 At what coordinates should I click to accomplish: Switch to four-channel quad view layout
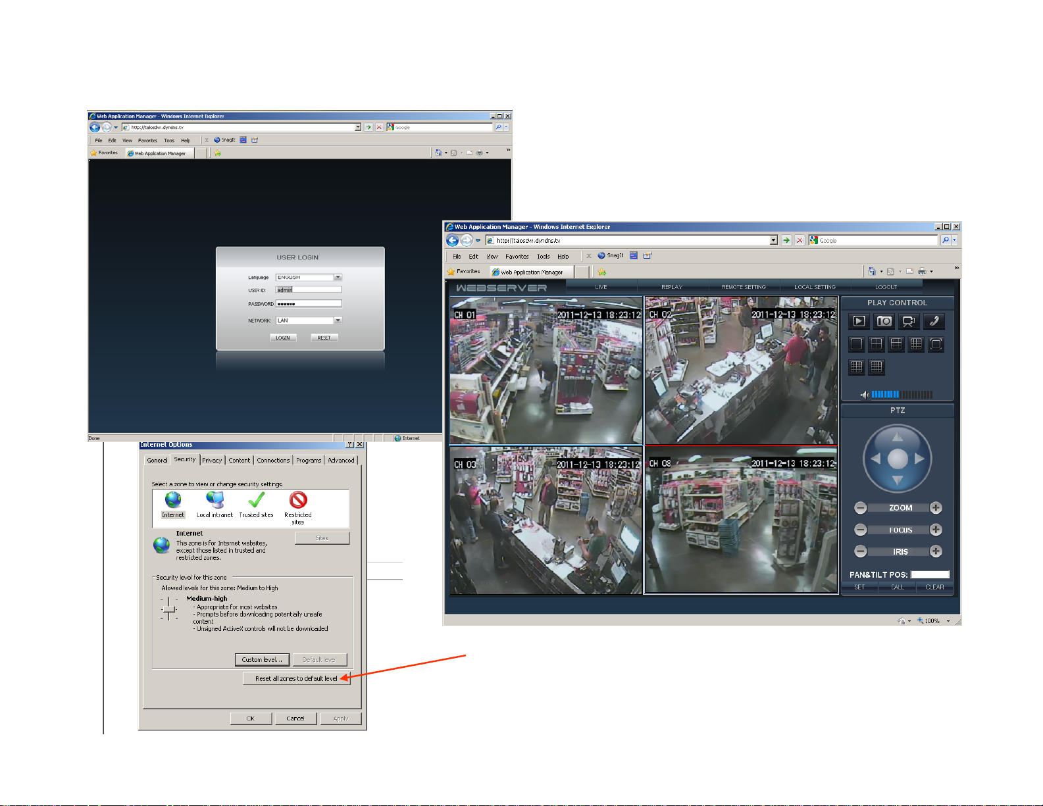[877, 344]
